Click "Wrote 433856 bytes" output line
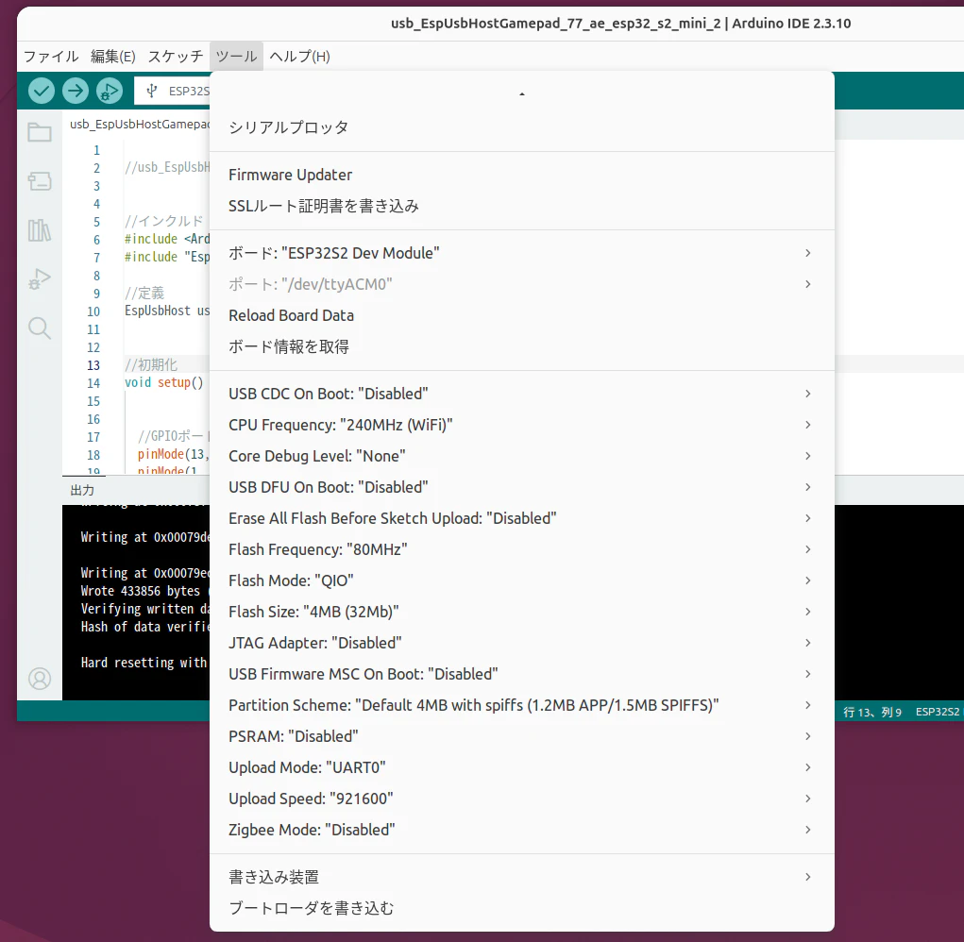The width and height of the screenshot is (964, 942). 145,591
